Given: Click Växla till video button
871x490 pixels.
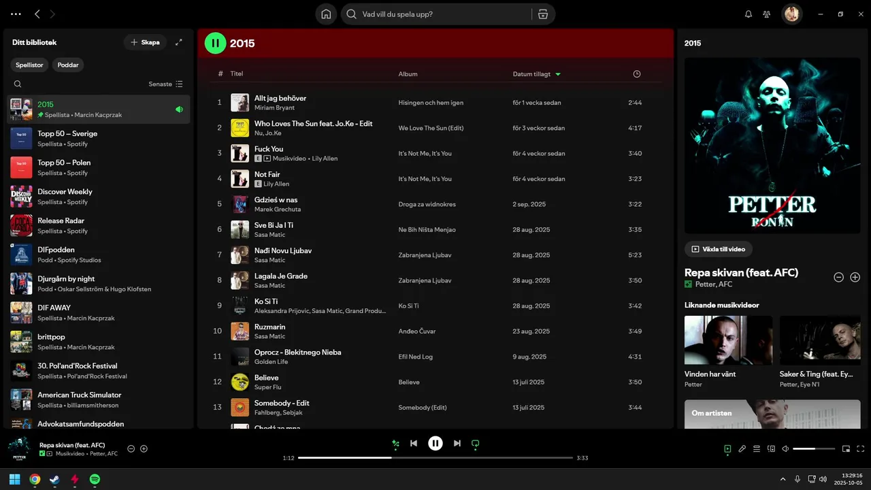Looking at the screenshot, I should pos(718,249).
